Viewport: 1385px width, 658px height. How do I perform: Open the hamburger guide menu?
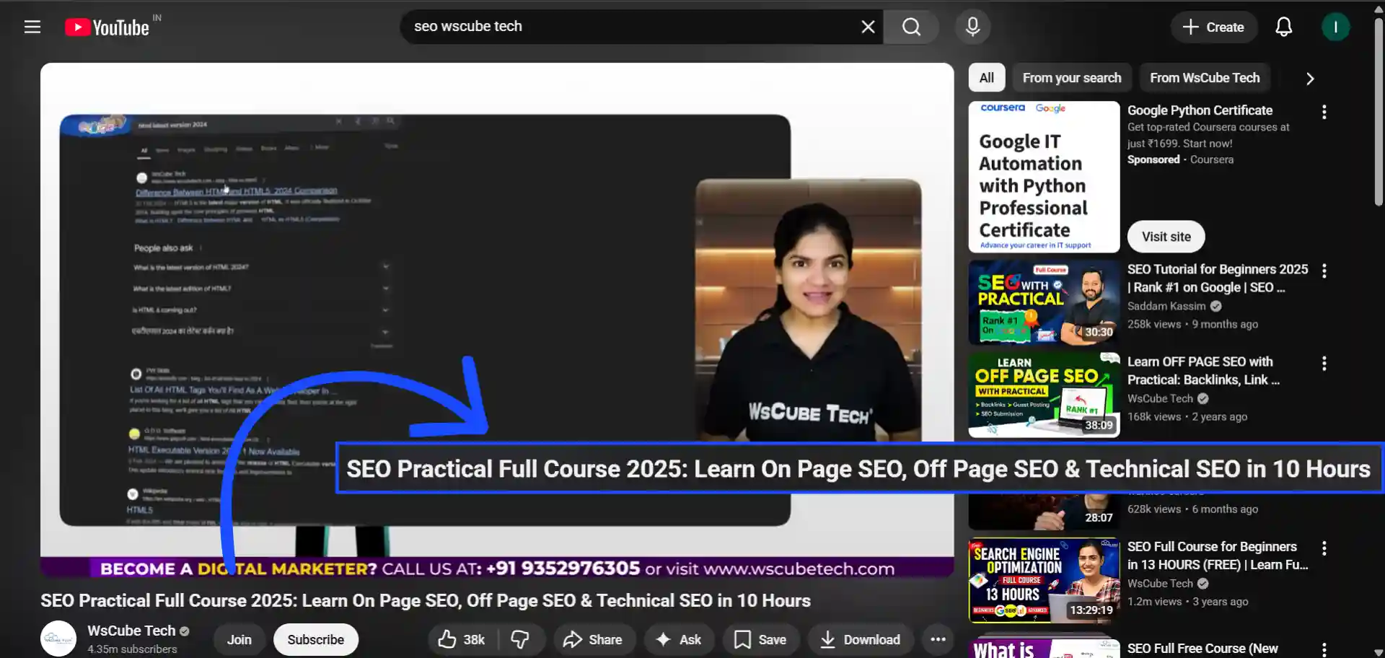[32, 27]
